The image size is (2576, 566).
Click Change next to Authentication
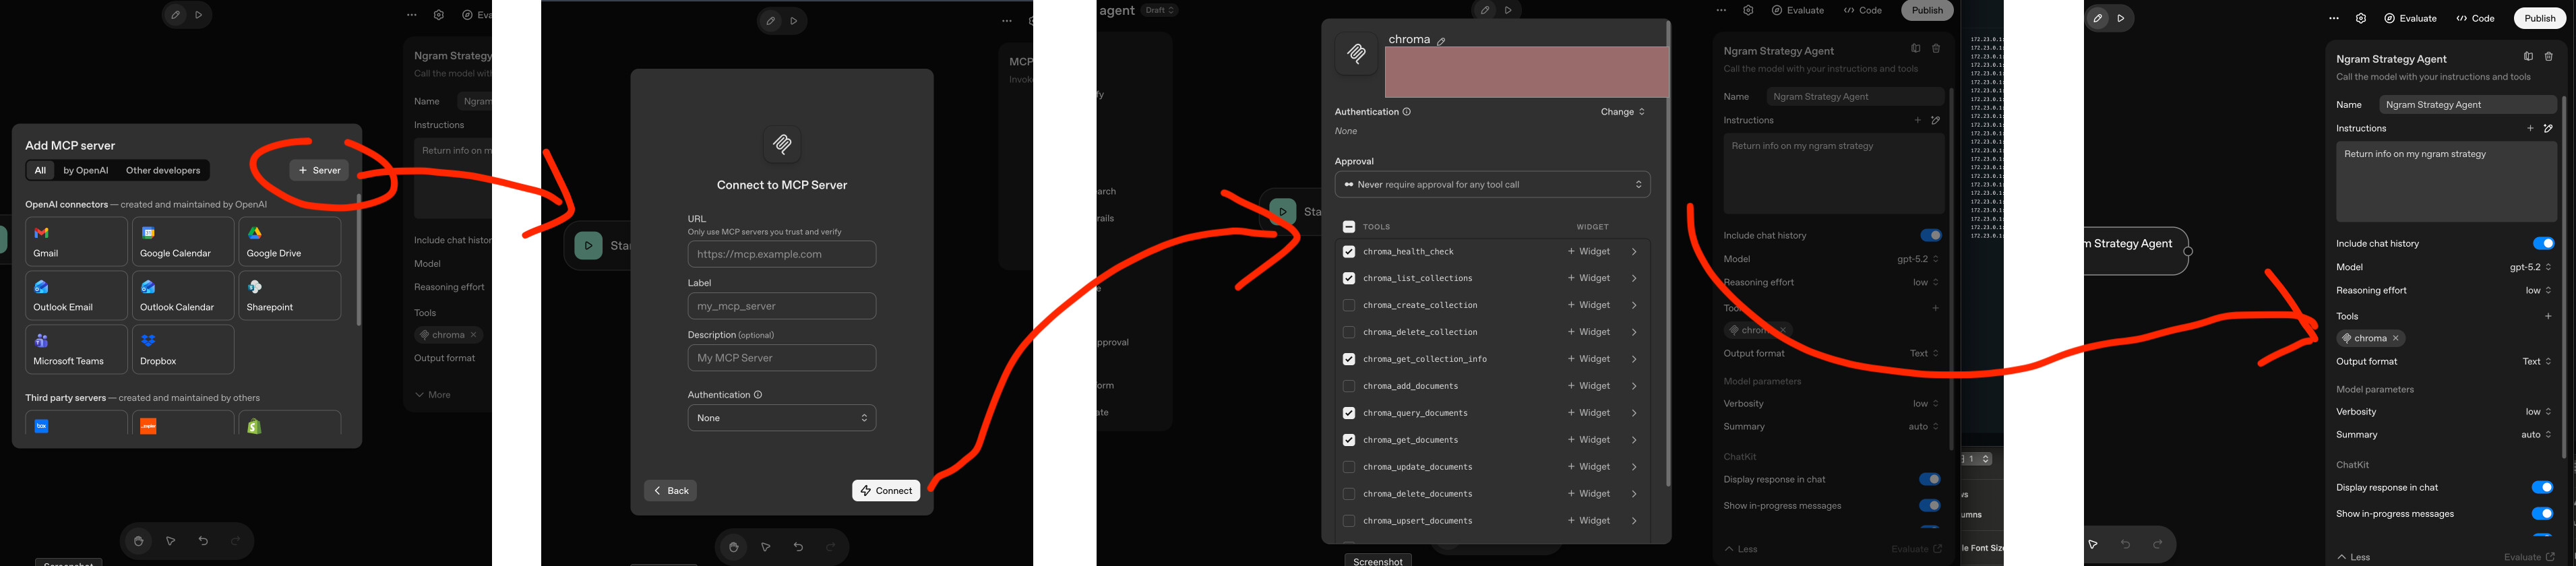coord(1621,112)
